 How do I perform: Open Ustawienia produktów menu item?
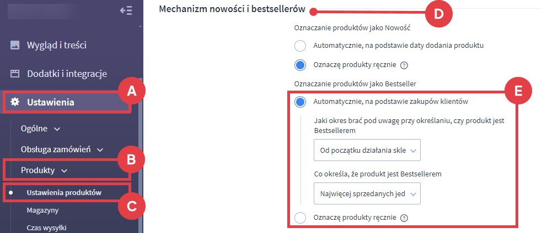point(64,192)
